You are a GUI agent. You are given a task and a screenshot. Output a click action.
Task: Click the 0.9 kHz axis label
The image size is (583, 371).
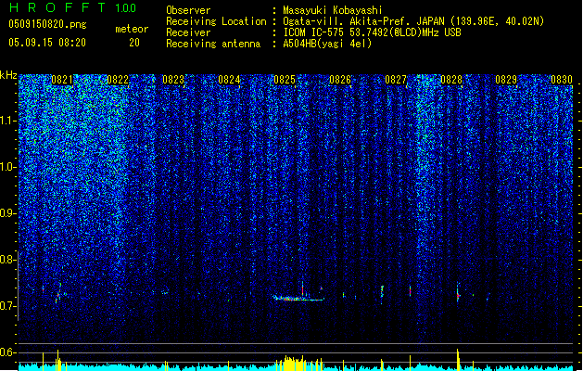coord(7,213)
